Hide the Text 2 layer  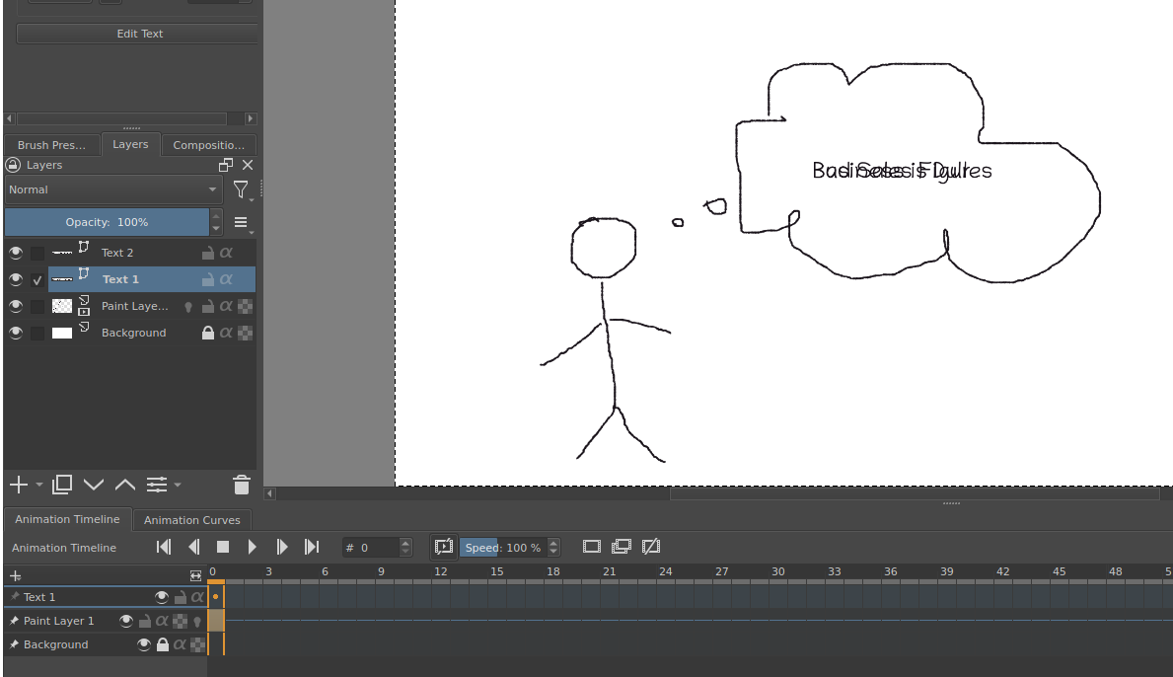tap(15, 253)
